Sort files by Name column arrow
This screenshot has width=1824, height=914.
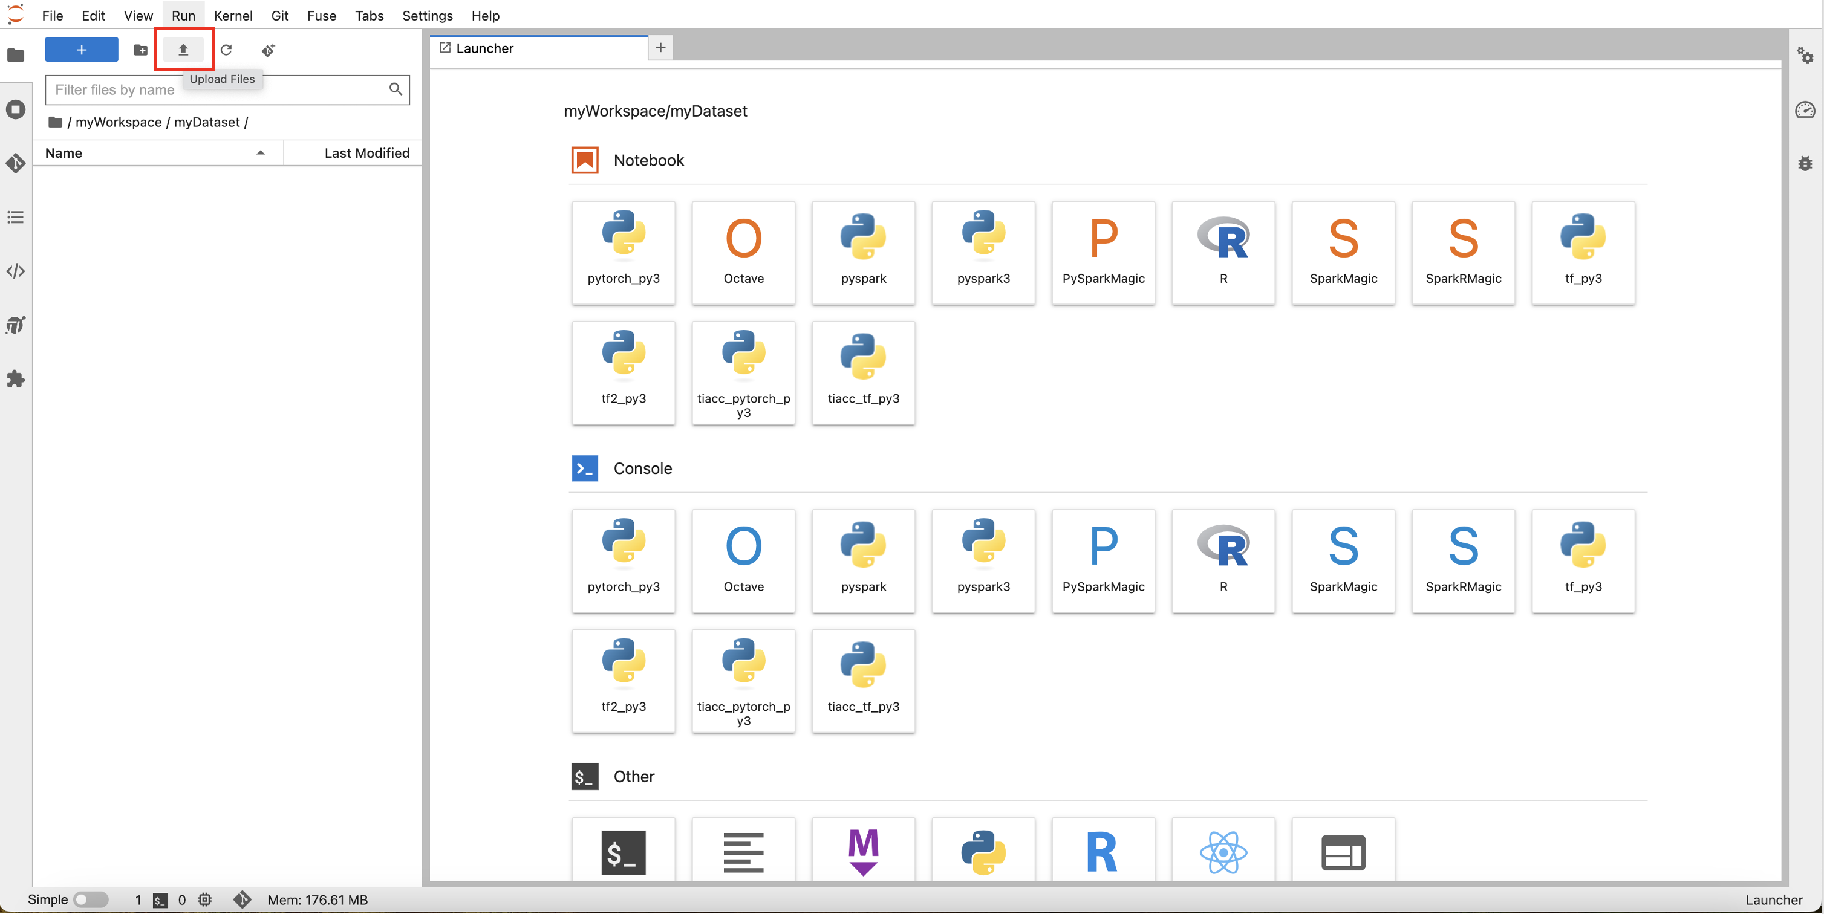click(261, 153)
